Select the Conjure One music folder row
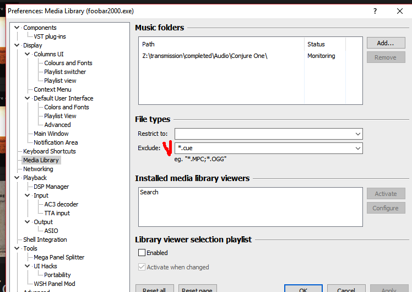Screen dimensions: 412x292 click(205, 56)
